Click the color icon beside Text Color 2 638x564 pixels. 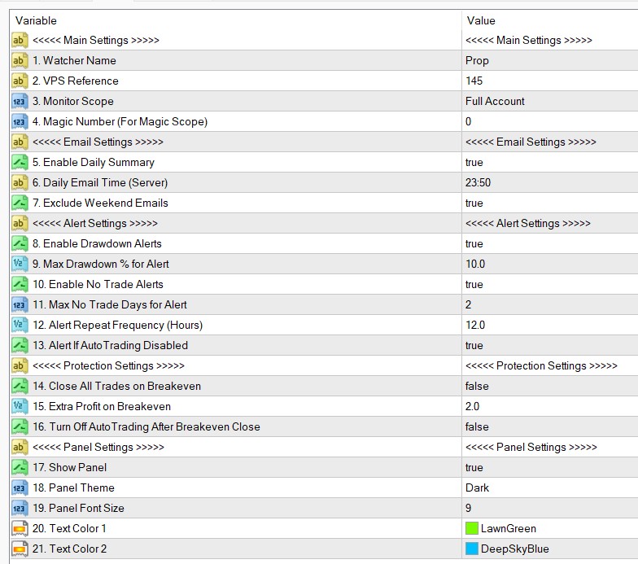(20, 549)
